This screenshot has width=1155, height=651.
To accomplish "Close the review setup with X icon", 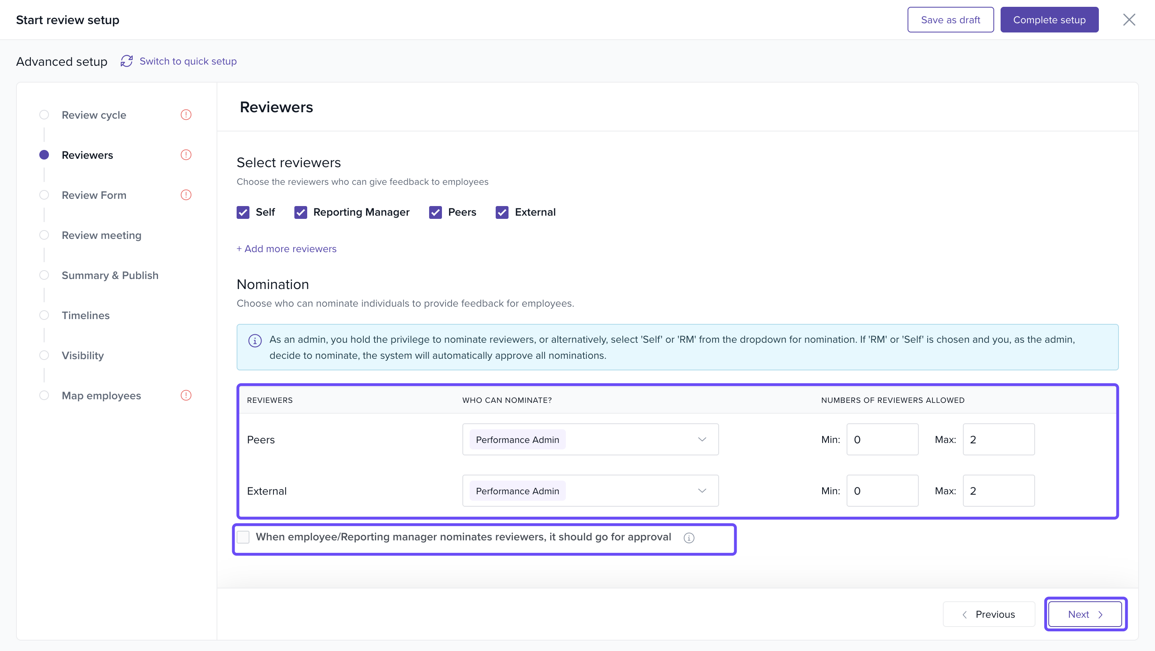I will point(1129,20).
